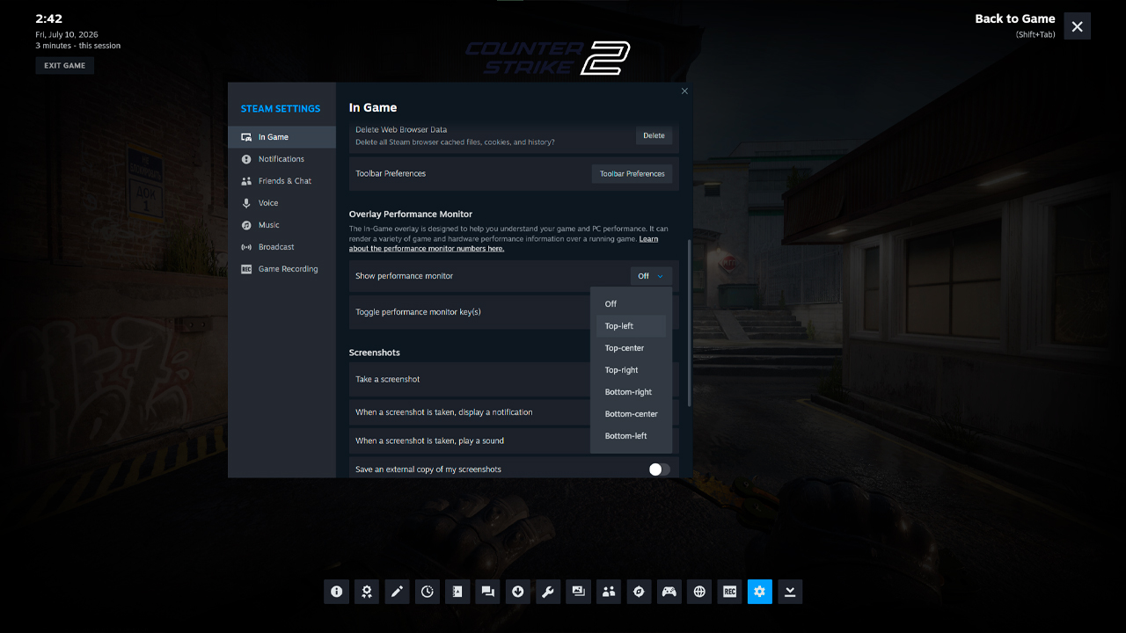Image resolution: width=1126 pixels, height=633 pixels.
Task: Select Bottom-left performance monitor position
Action: [x=631, y=436]
